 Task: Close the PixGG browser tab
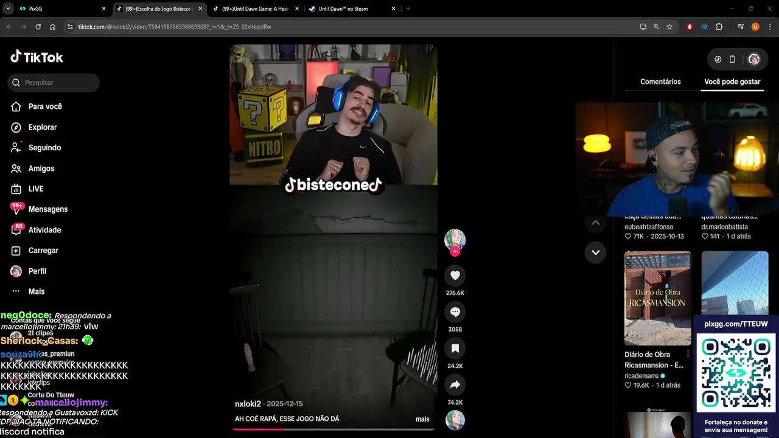pyautogui.click(x=103, y=9)
